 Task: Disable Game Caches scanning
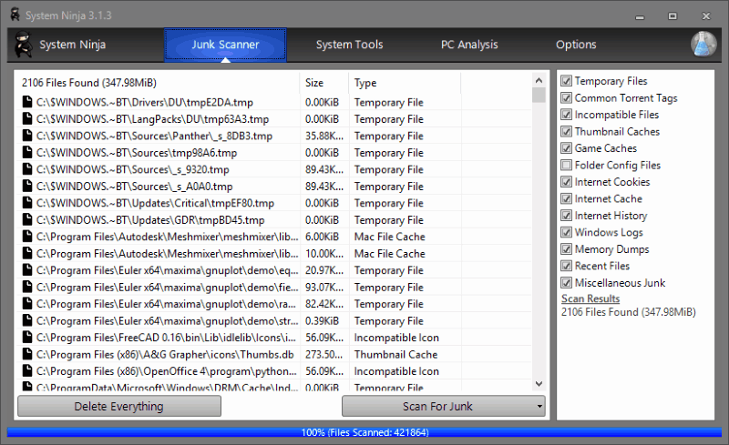point(566,148)
